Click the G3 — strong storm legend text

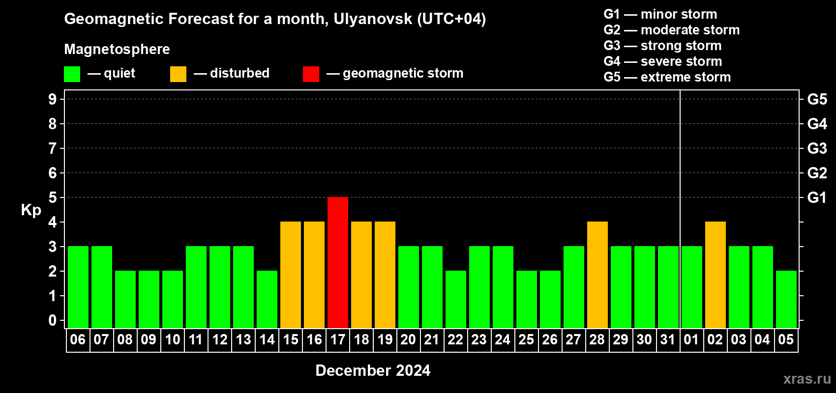tap(662, 46)
